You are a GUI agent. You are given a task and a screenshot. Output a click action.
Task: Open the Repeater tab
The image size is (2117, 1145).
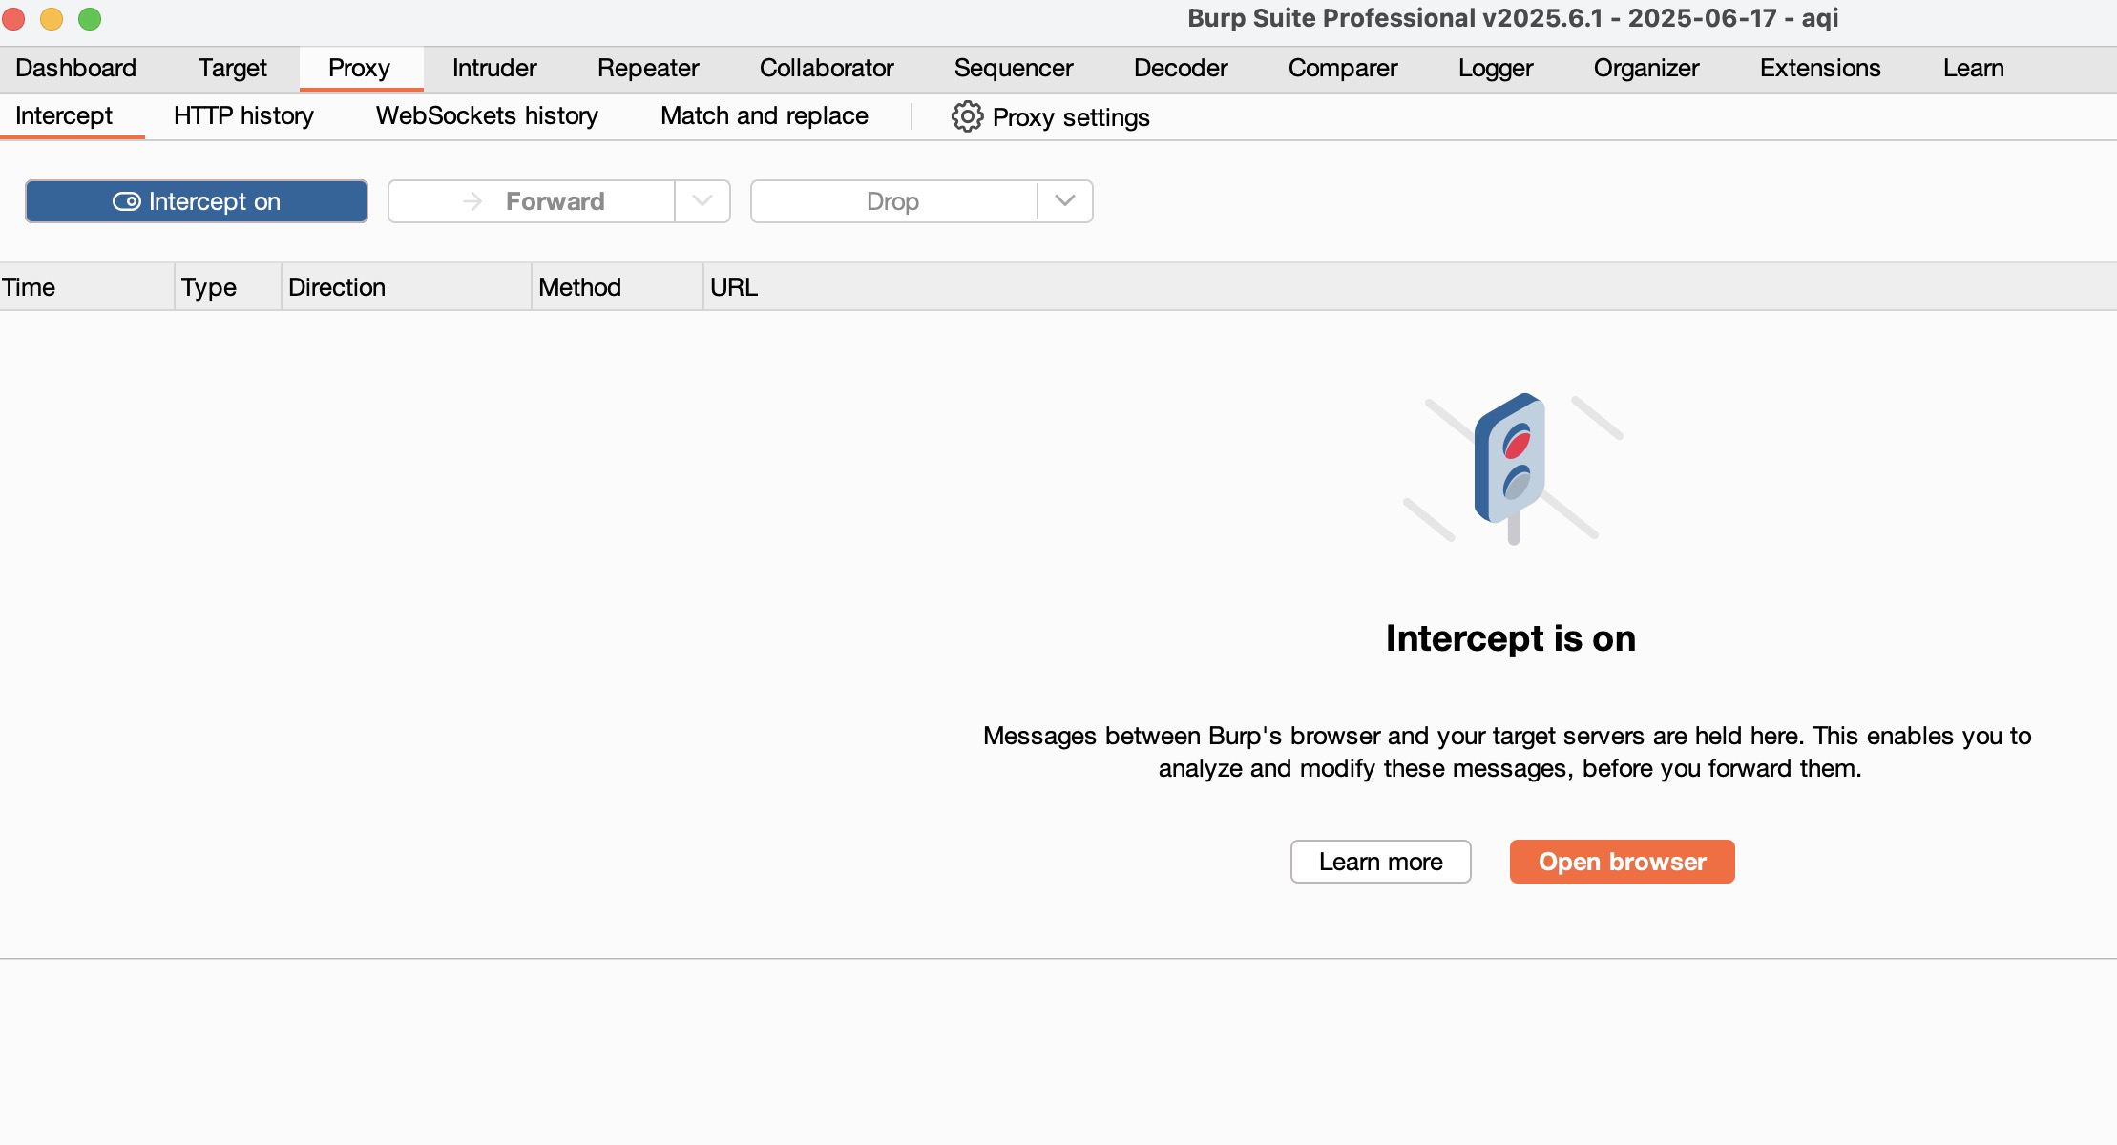[648, 69]
